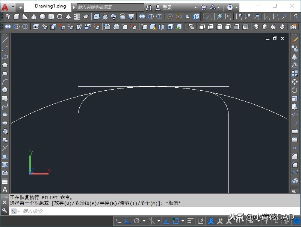Open the Help dropdown arrow
This screenshot has width=301, height=227.
(236, 6)
